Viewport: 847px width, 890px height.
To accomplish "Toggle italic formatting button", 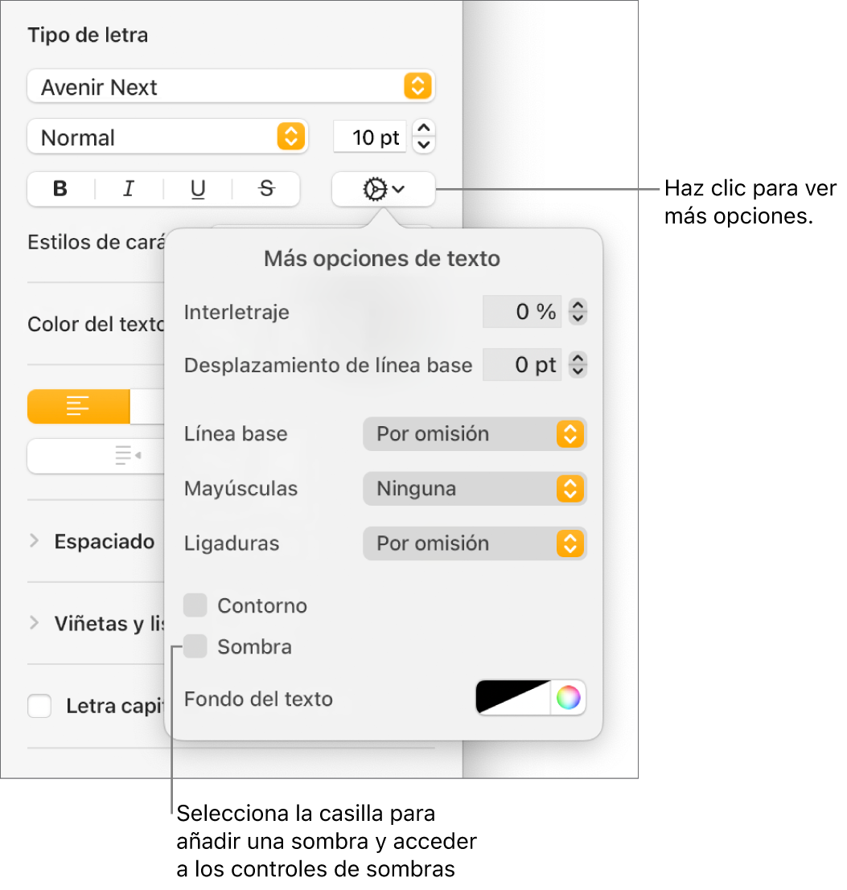I will coord(129,189).
